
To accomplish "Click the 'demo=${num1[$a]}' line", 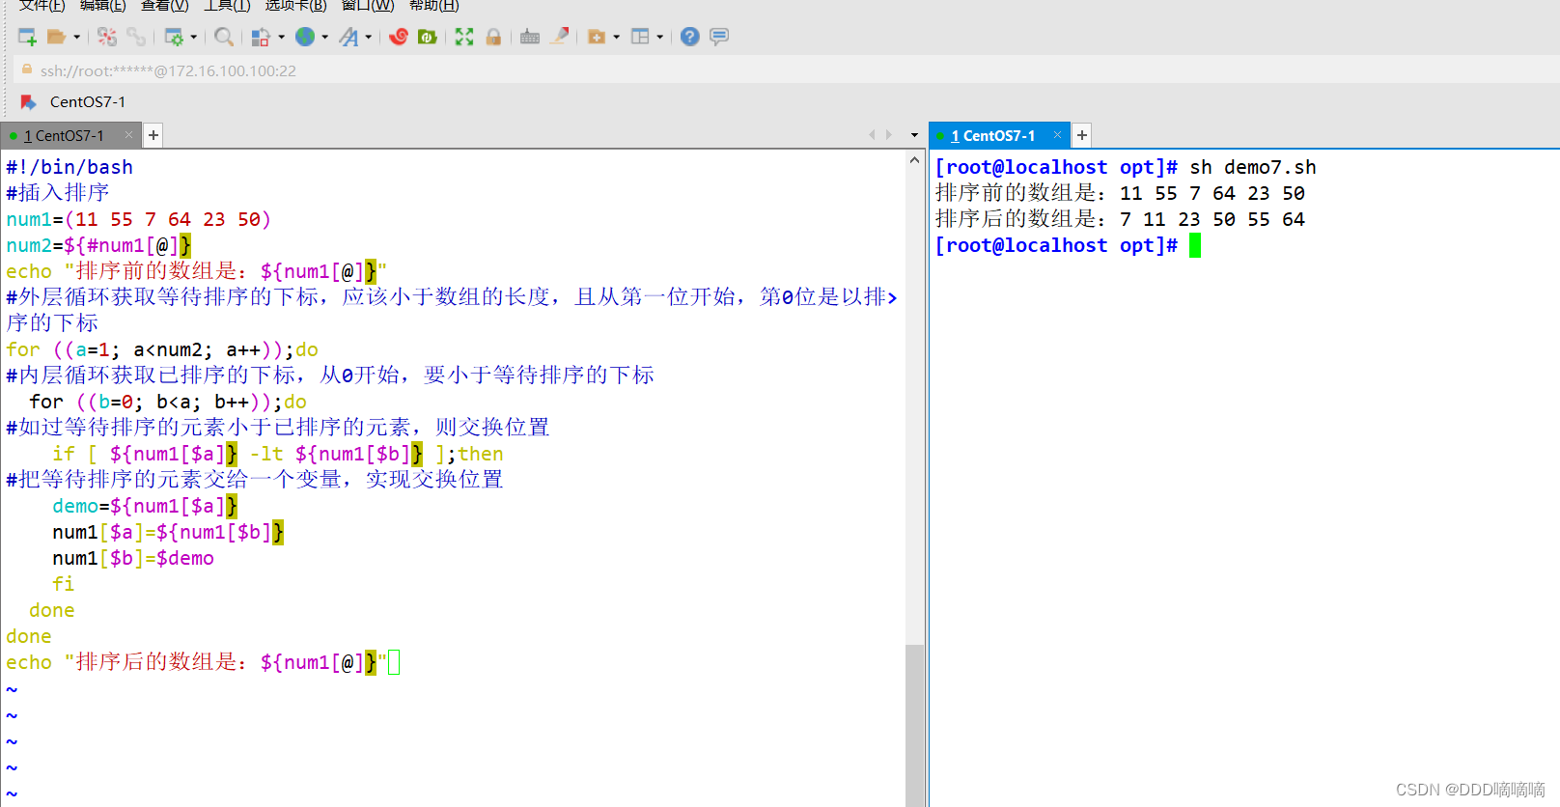I will [x=145, y=506].
